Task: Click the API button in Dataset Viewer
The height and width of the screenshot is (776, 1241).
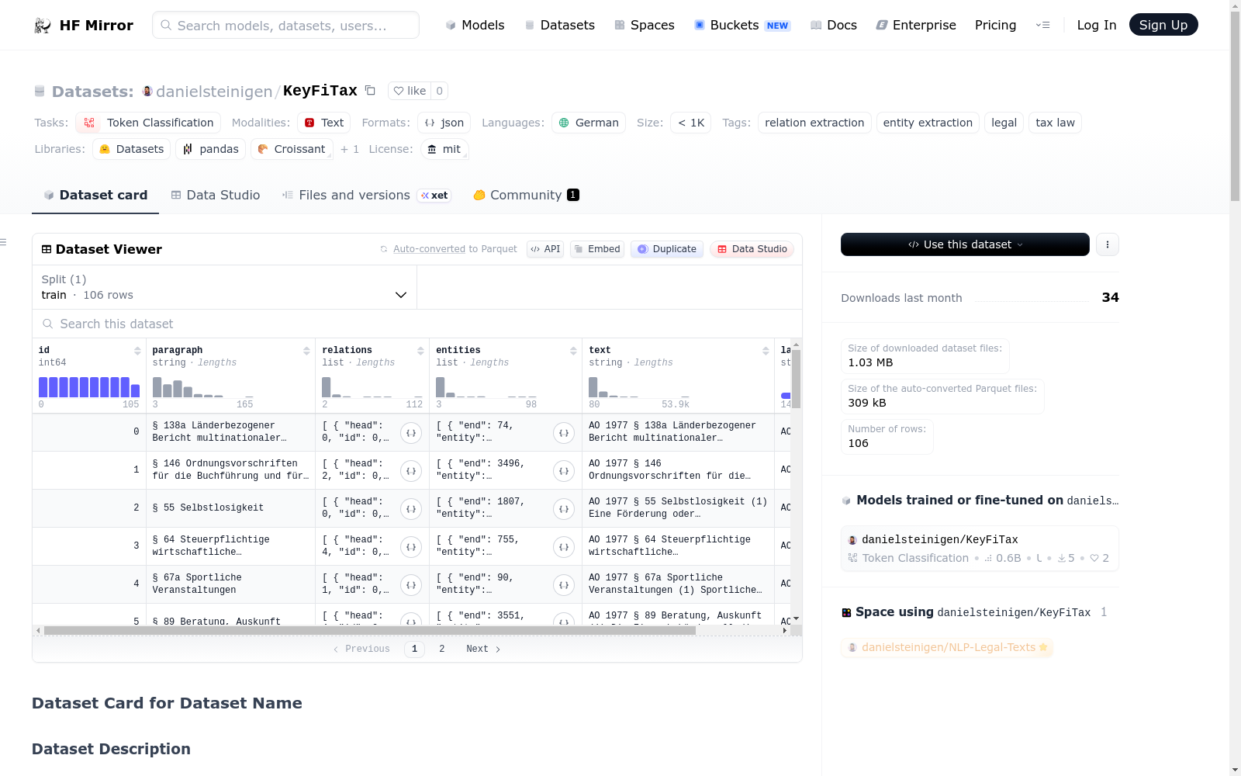Action: pyautogui.click(x=545, y=249)
